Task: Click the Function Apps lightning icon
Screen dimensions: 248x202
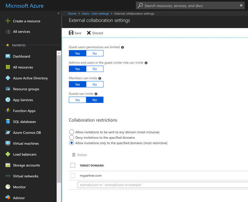Action: [x=8, y=111]
